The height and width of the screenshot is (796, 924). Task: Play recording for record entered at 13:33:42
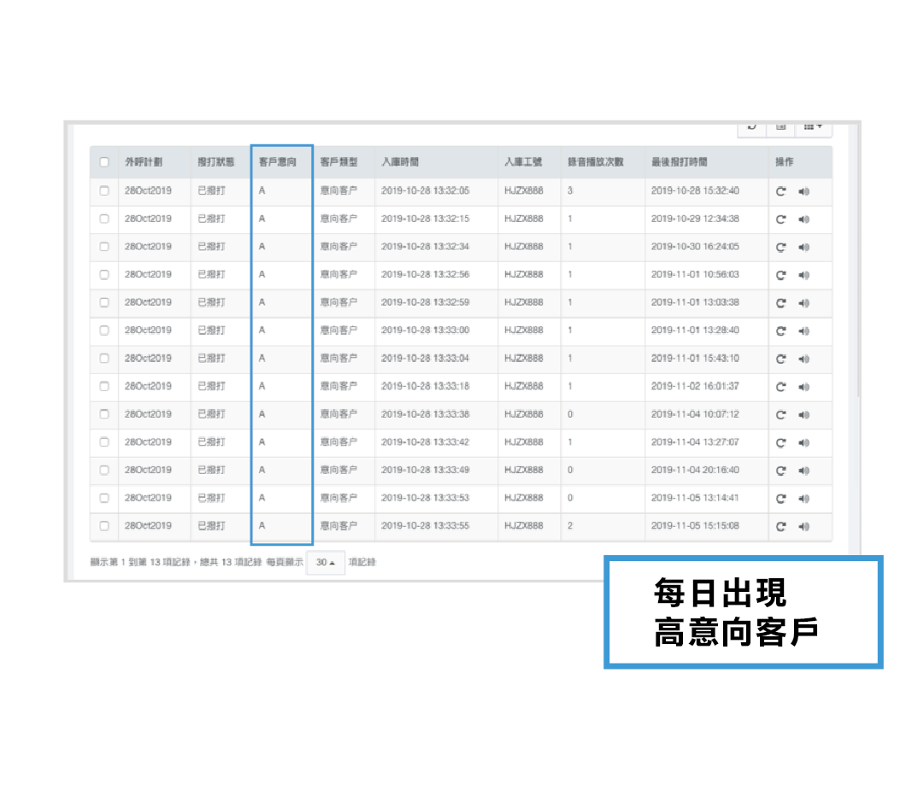coord(803,442)
